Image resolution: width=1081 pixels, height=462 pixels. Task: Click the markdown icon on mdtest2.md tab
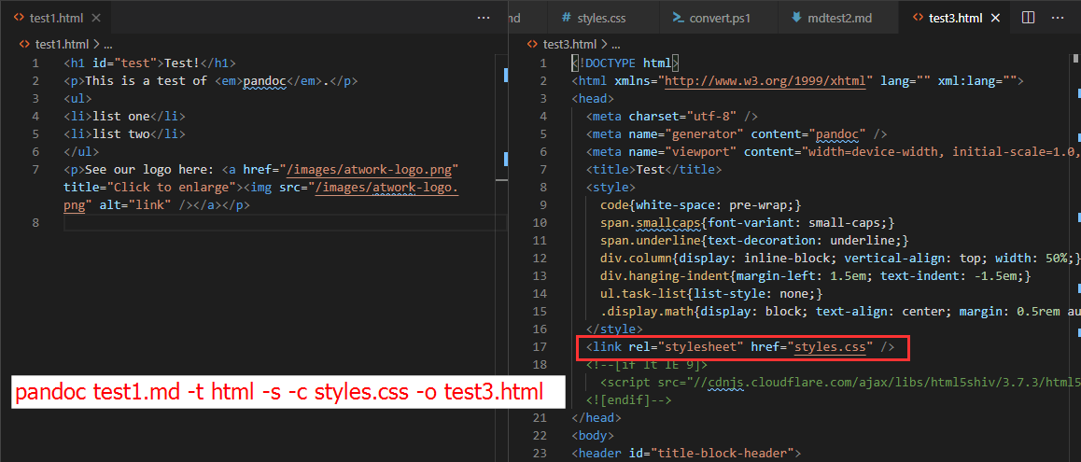pos(796,18)
